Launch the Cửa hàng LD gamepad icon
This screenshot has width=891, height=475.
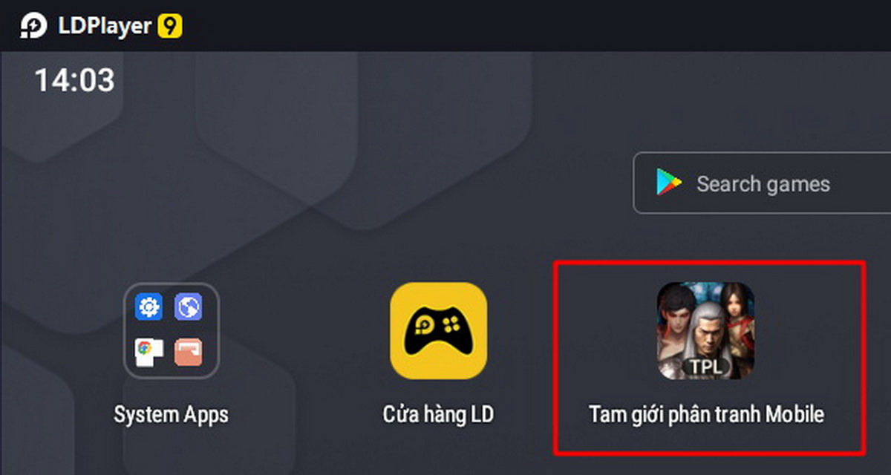(439, 330)
